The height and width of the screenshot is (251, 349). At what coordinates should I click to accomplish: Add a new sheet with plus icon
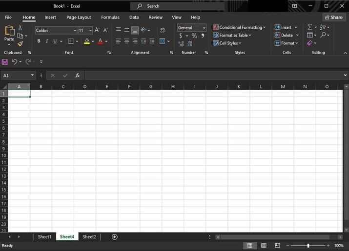114,237
